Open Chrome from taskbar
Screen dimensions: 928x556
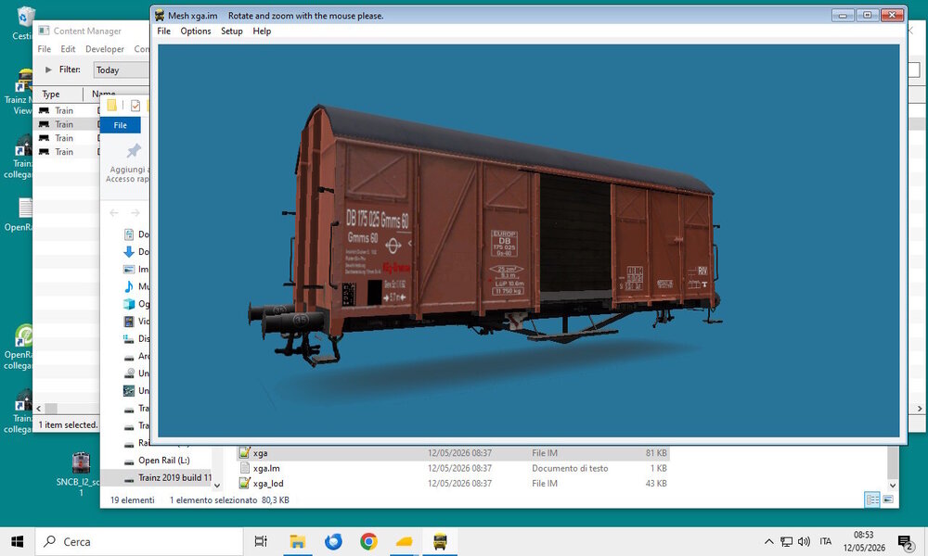click(x=368, y=541)
